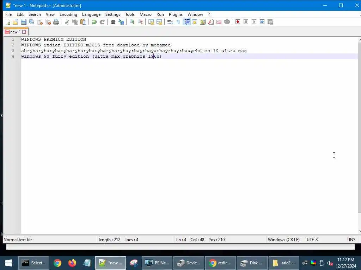Open the Search menu
This screenshot has height=270, width=361.
pyautogui.click(x=35, y=14)
